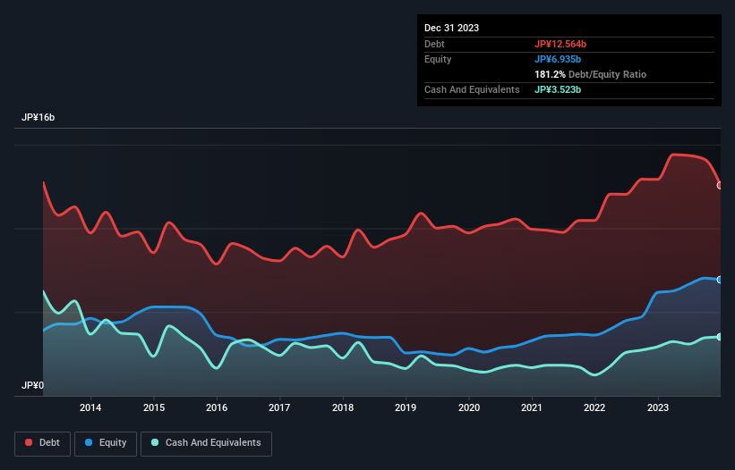The width and height of the screenshot is (735, 470).
Task: Click the 2015 x-axis label
Action: (x=154, y=407)
